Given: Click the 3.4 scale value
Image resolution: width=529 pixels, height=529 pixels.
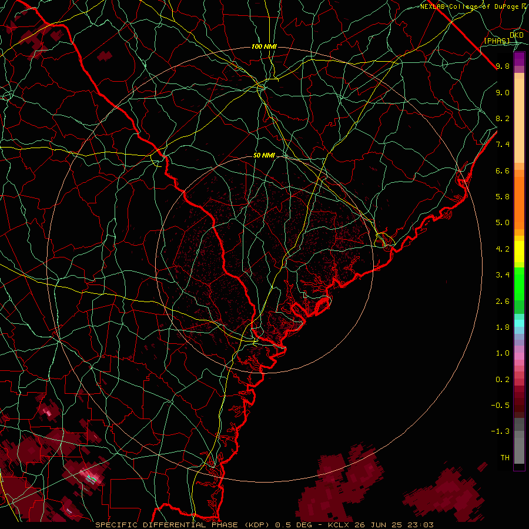Looking at the screenshot, I should tap(503, 275).
